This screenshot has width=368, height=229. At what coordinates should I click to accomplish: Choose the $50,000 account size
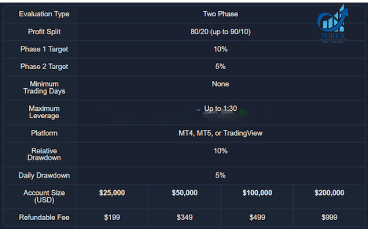185,193
